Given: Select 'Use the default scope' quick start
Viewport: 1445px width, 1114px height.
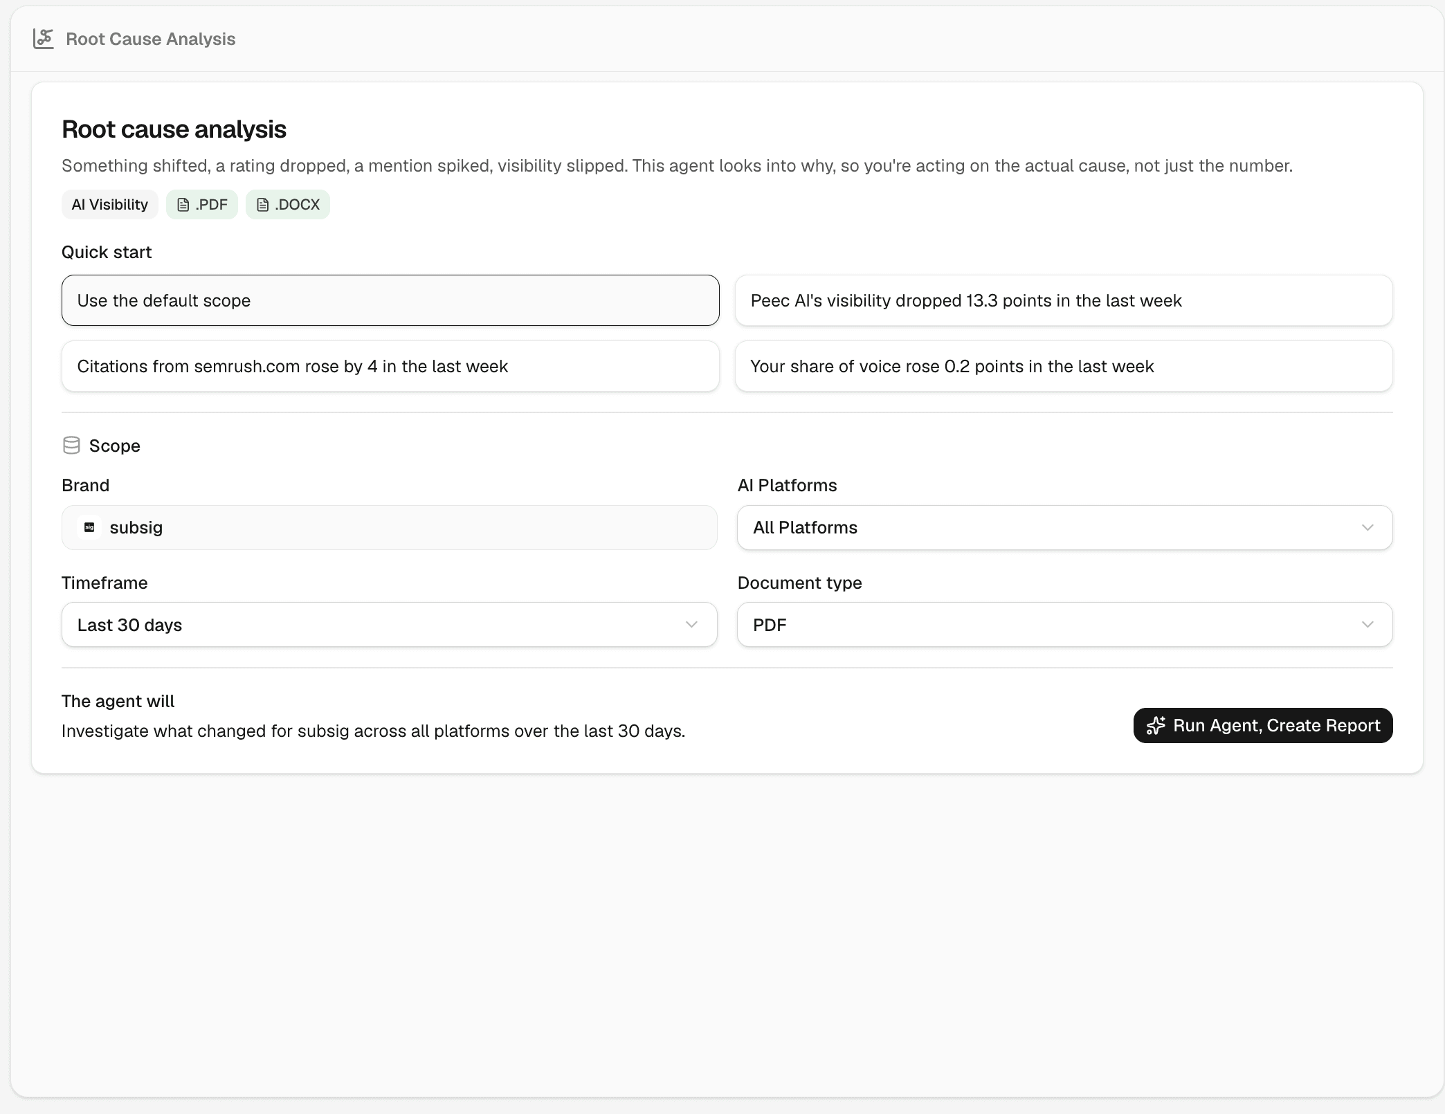Looking at the screenshot, I should coord(390,300).
